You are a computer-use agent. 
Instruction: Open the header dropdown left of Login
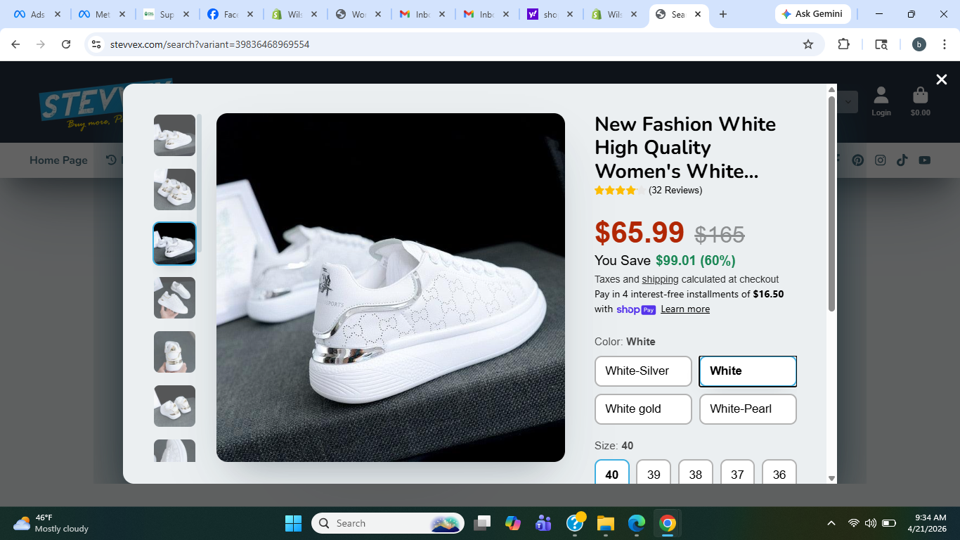[847, 101]
